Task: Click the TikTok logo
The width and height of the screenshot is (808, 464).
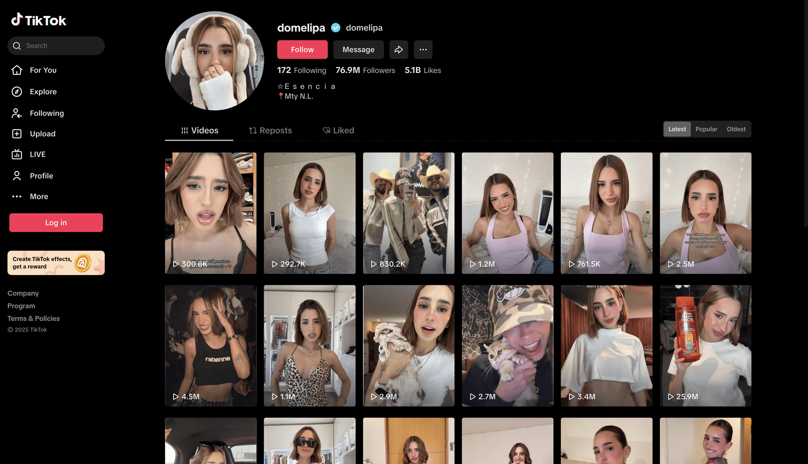Action: tap(39, 20)
